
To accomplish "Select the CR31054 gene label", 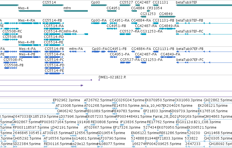I will 155,8.
